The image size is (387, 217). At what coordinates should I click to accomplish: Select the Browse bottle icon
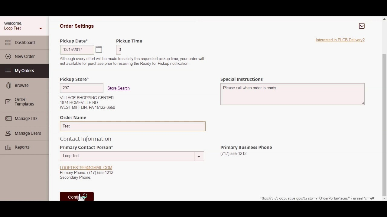click(x=8, y=85)
